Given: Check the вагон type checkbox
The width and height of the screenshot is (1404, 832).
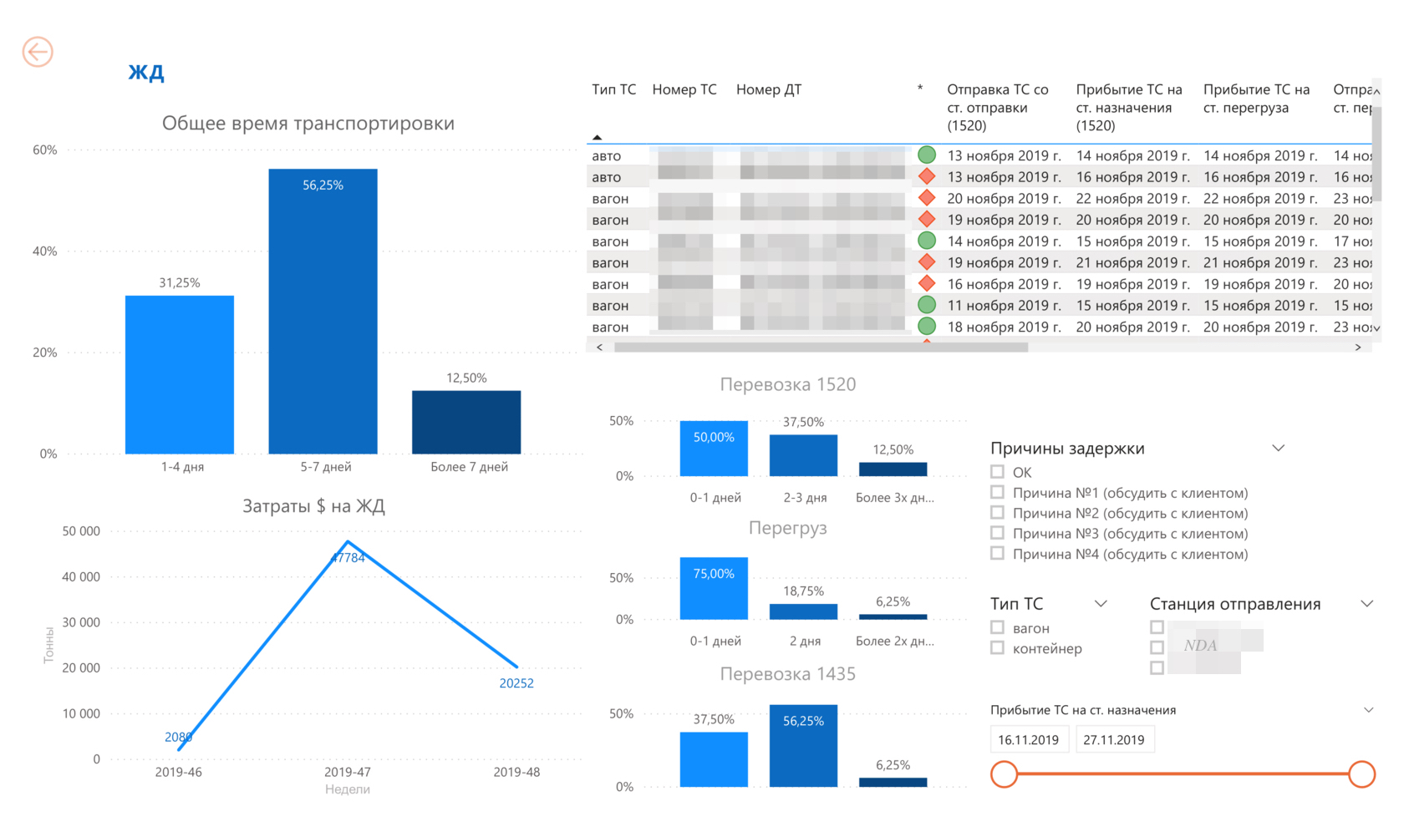Looking at the screenshot, I should pyautogui.click(x=997, y=627).
